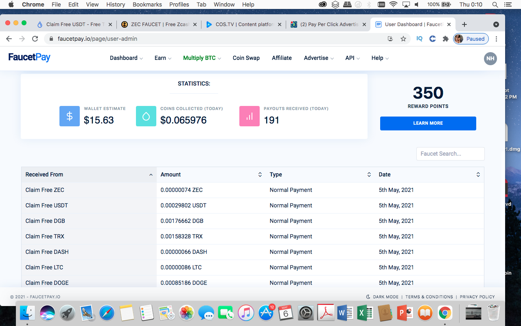Viewport: 521px width, 326px height.
Task: Open the Chrome three-dot menu
Action: click(x=497, y=39)
